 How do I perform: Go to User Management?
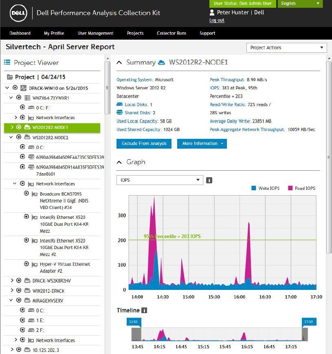tap(95, 33)
